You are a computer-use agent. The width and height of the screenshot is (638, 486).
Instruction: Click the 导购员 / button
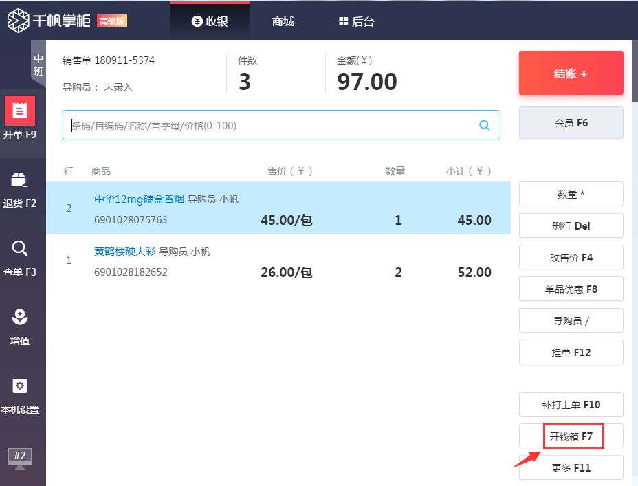coord(571,321)
